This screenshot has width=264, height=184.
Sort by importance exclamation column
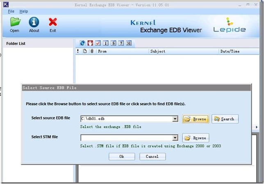78,51
